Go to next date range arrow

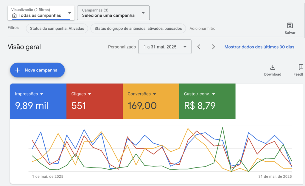pos(213,47)
